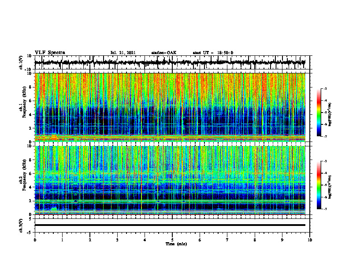This screenshot has width=349, height=269.
Task: Click the ch.1 color scale "log(PSD)" label
Action: pos(330,114)
